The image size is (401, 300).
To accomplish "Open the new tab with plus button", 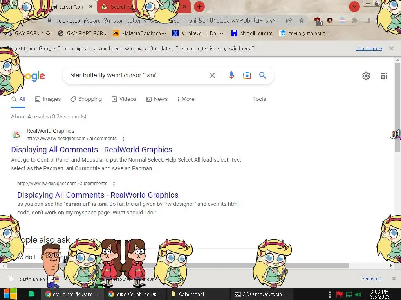I will click(x=199, y=7).
